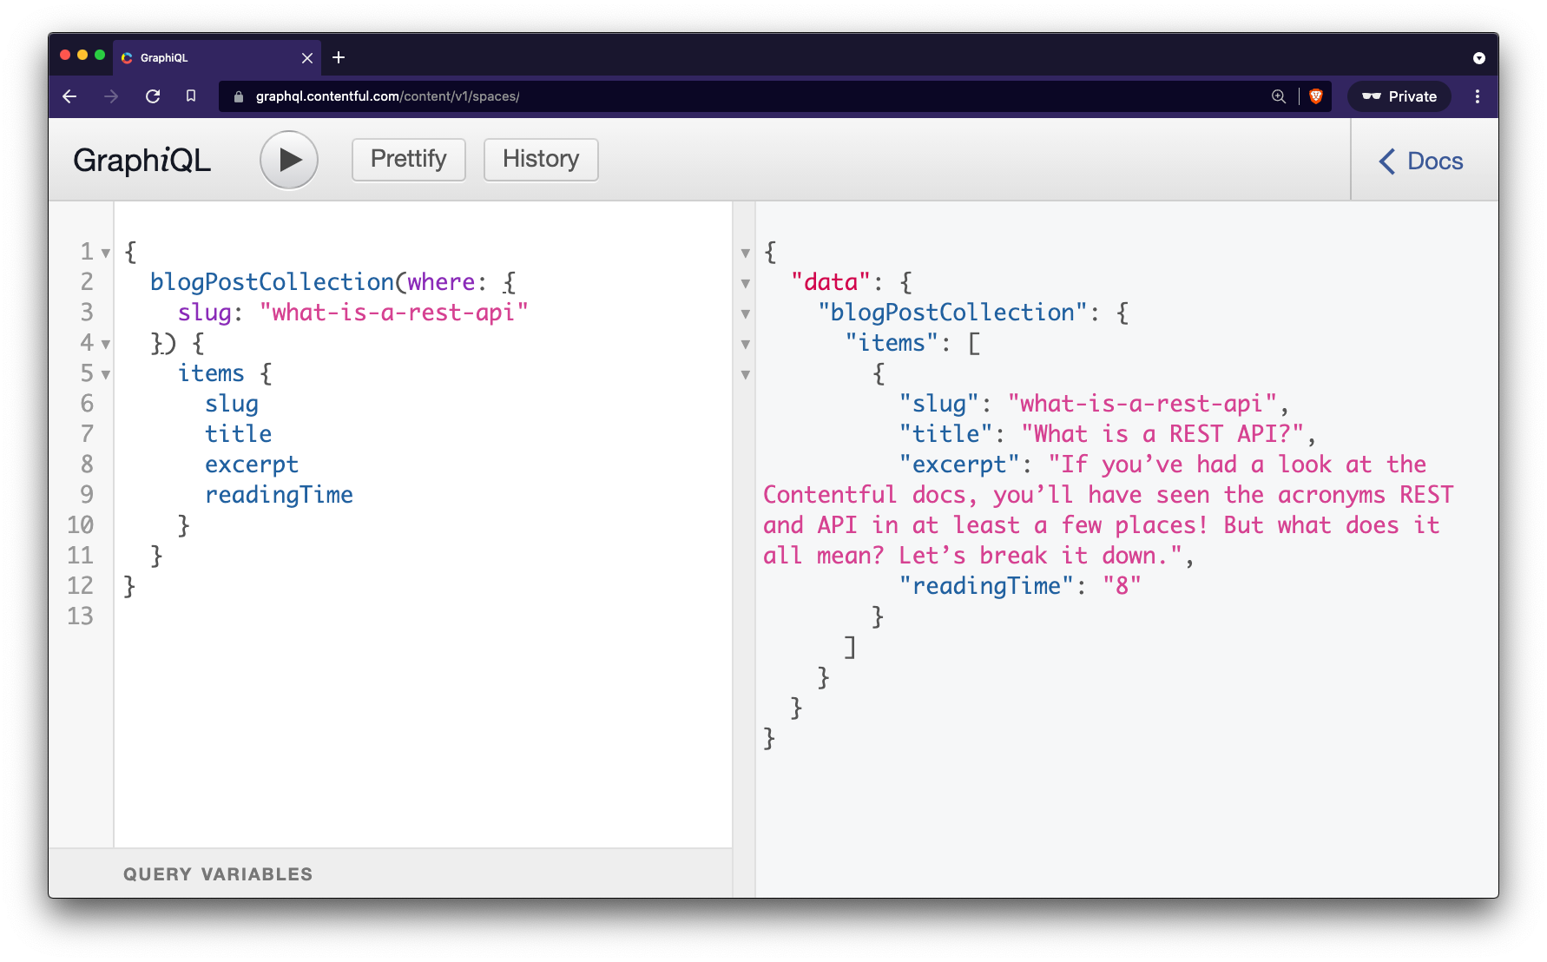Select the GraphiQL browser tab
The image size is (1547, 962).
point(217,58)
